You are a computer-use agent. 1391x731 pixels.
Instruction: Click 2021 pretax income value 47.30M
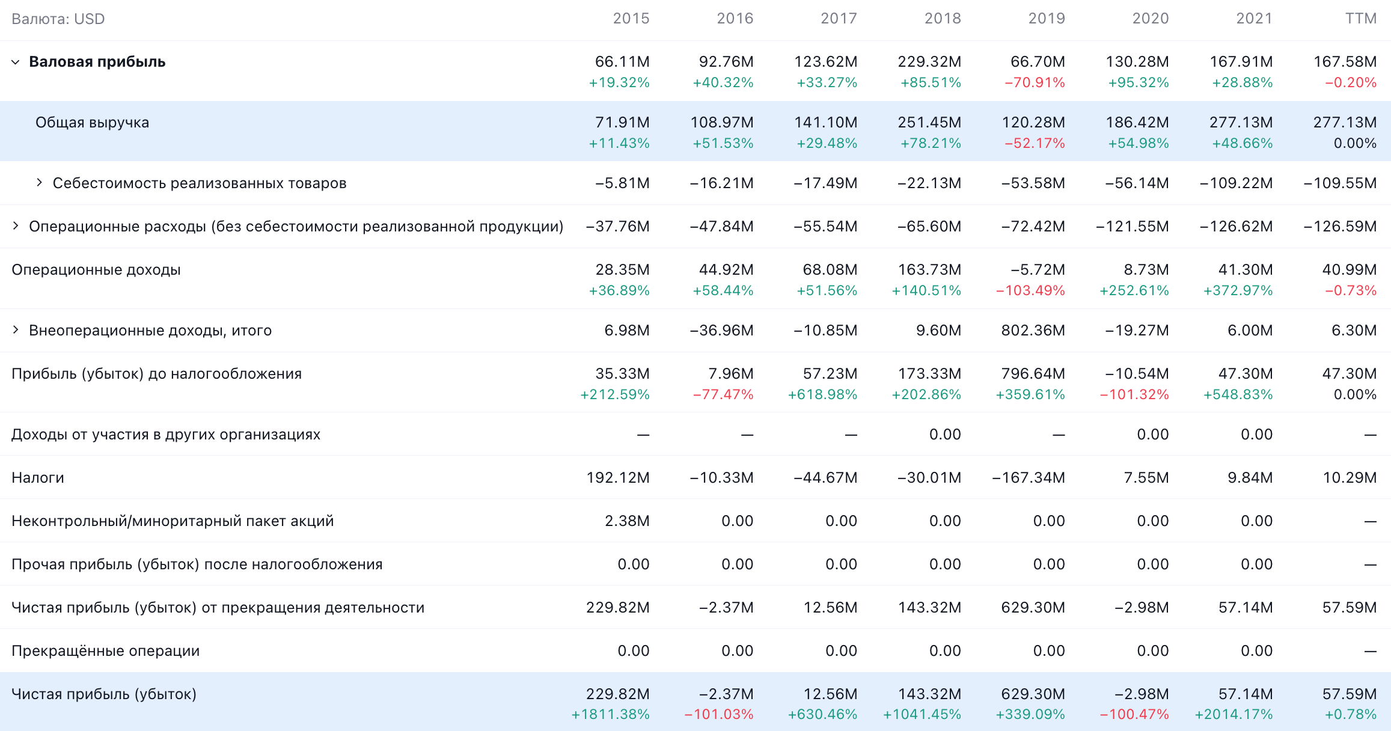pos(1246,374)
